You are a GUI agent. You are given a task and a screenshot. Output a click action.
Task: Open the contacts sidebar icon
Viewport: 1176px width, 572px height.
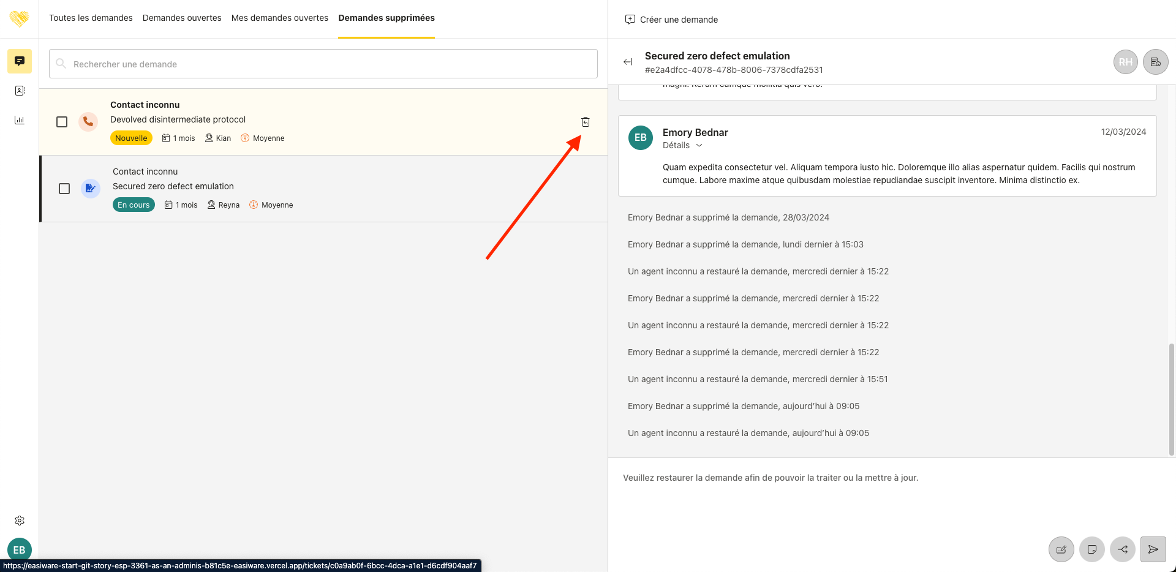(20, 91)
